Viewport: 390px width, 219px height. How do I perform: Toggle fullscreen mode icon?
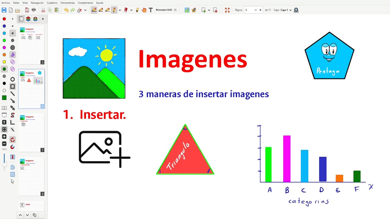point(227,10)
